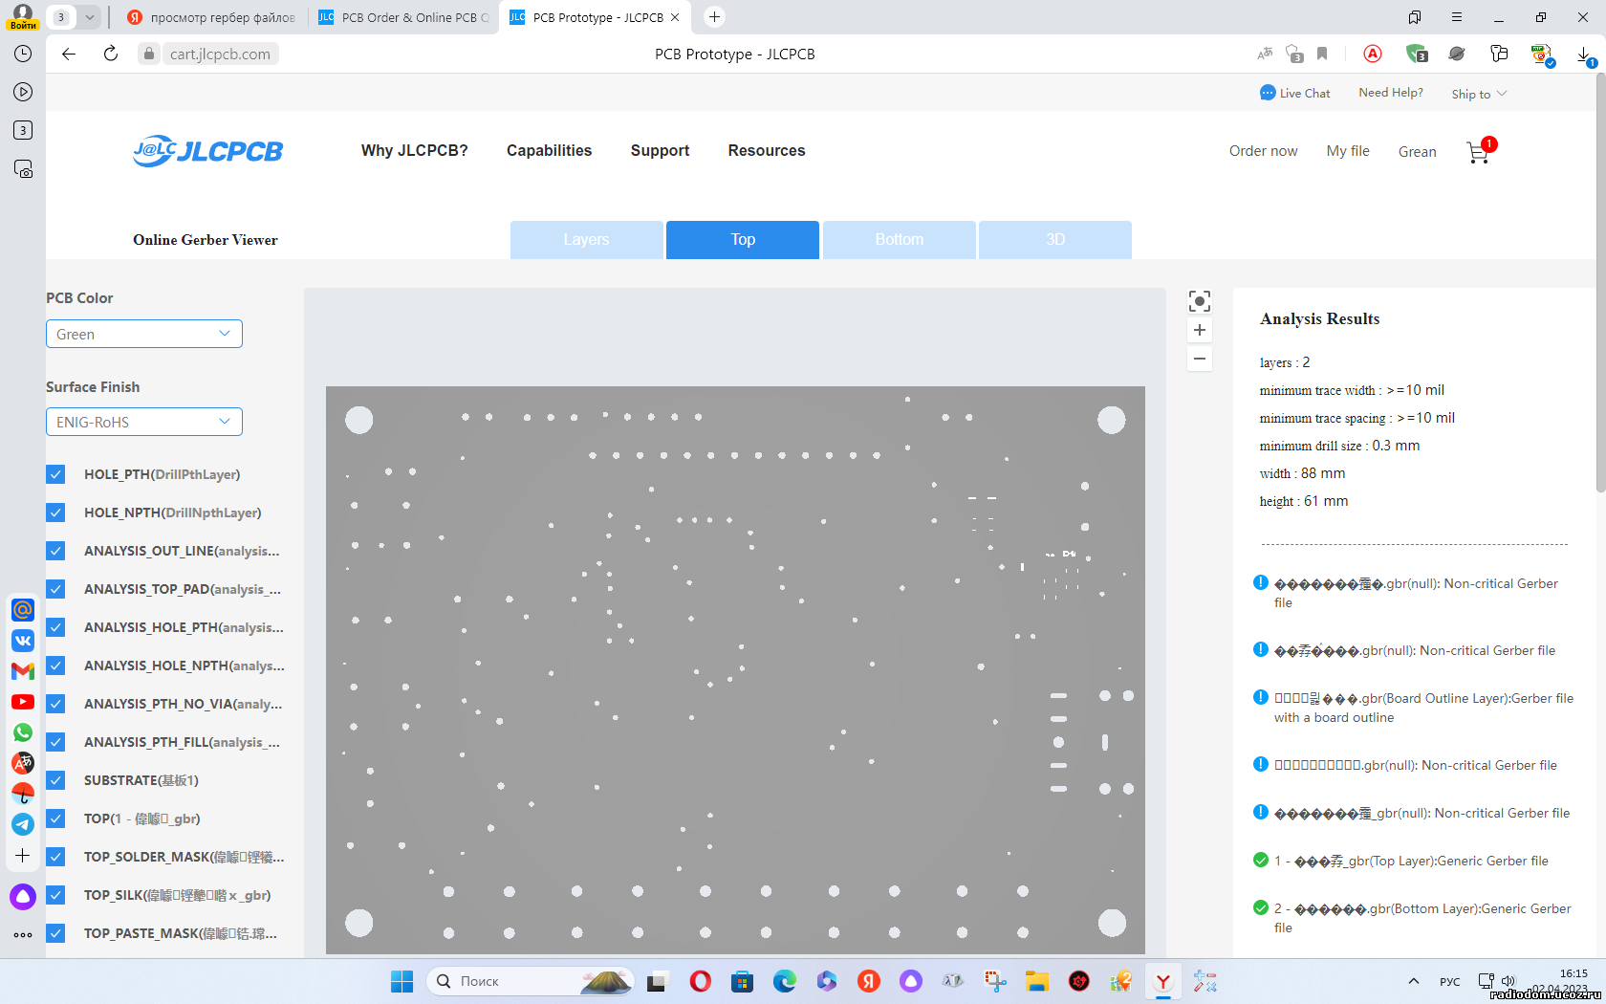Select the Top view tab
The height and width of the screenshot is (1004, 1606).
pos(743,240)
